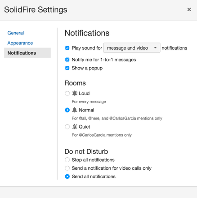Click the Normal bell icon
Screen dimensions: 197x198
(x=75, y=110)
